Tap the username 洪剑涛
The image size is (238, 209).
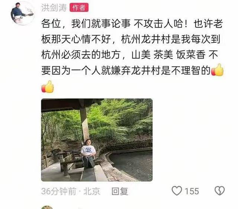tap(54, 7)
